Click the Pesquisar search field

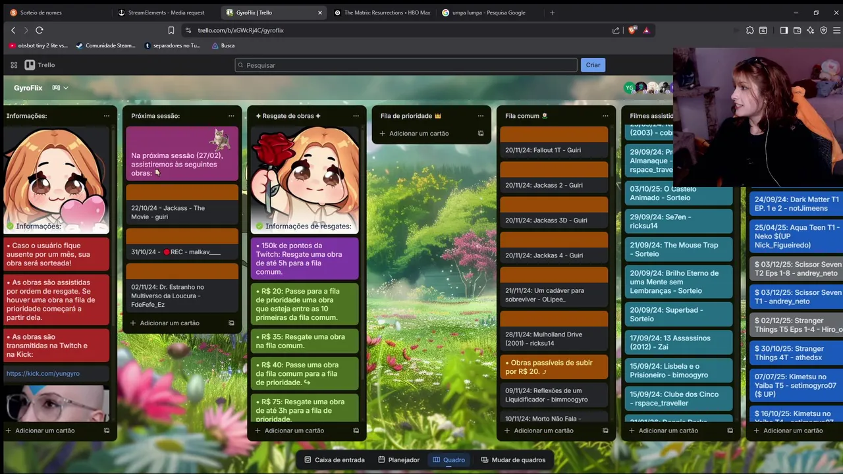coord(406,65)
